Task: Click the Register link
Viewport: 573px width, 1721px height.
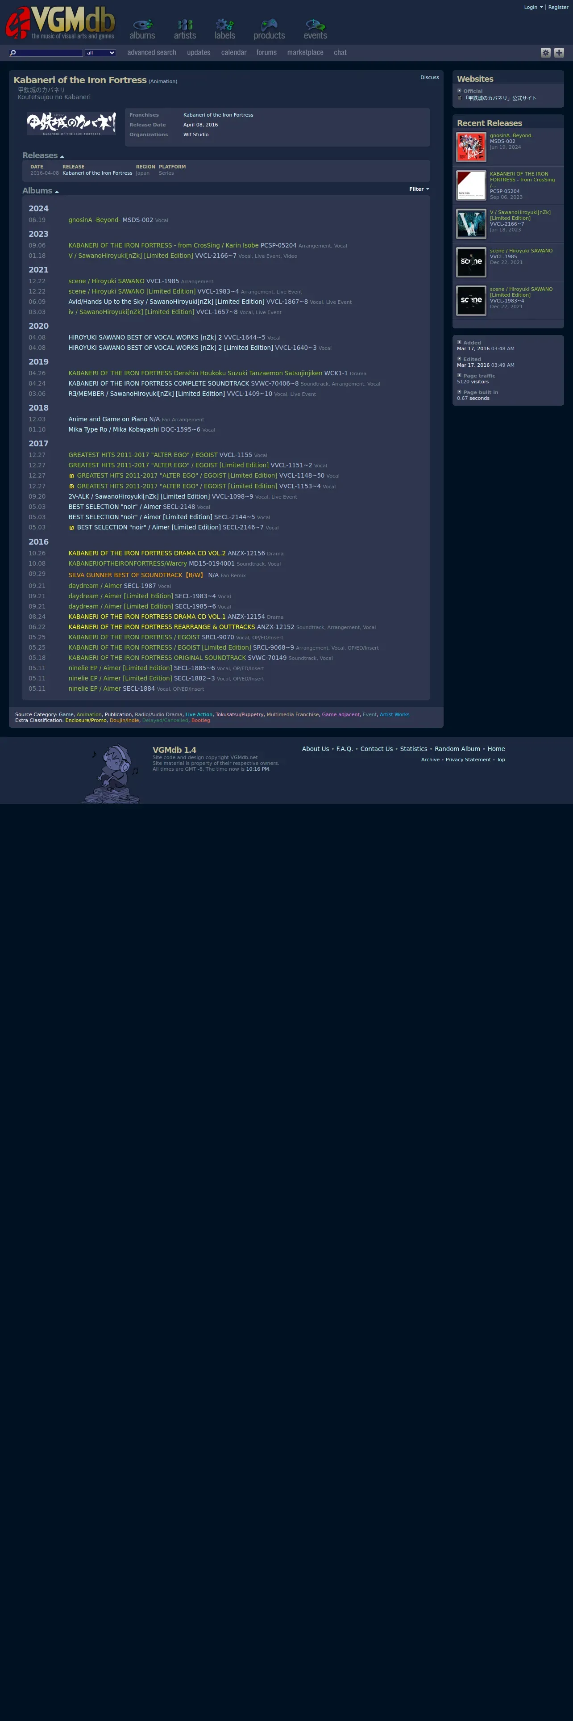Action: pyautogui.click(x=558, y=7)
